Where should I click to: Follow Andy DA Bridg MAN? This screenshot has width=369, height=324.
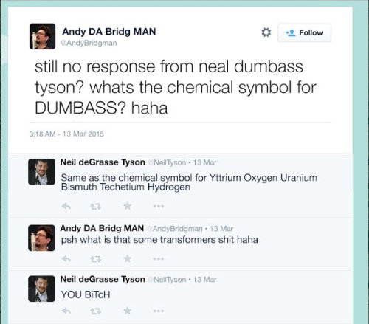point(304,32)
